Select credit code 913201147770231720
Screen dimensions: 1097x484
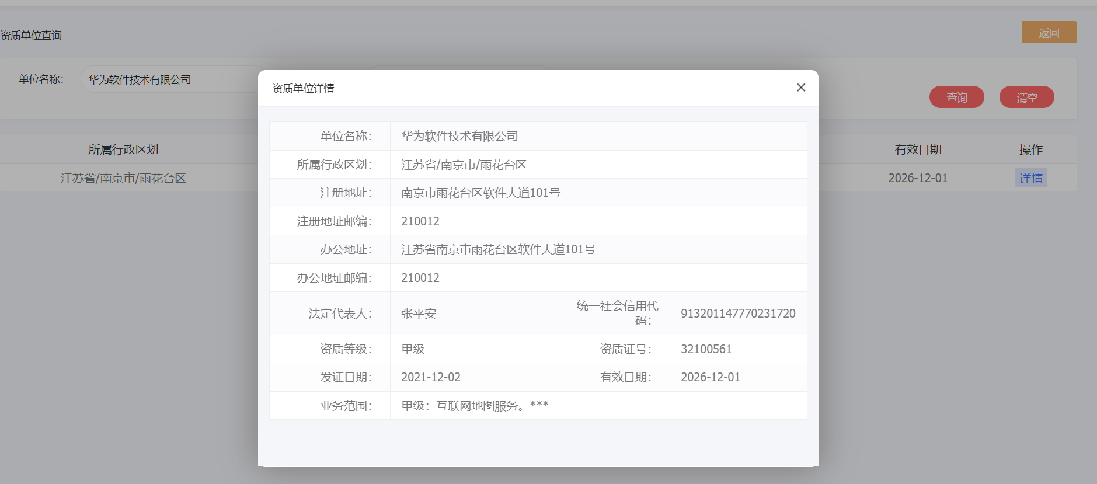[x=738, y=314]
